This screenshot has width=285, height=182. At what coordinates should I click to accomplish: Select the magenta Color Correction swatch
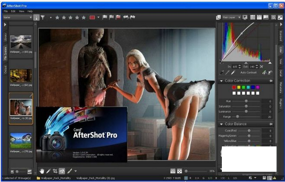pyautogui.click(x=257, y=87)
